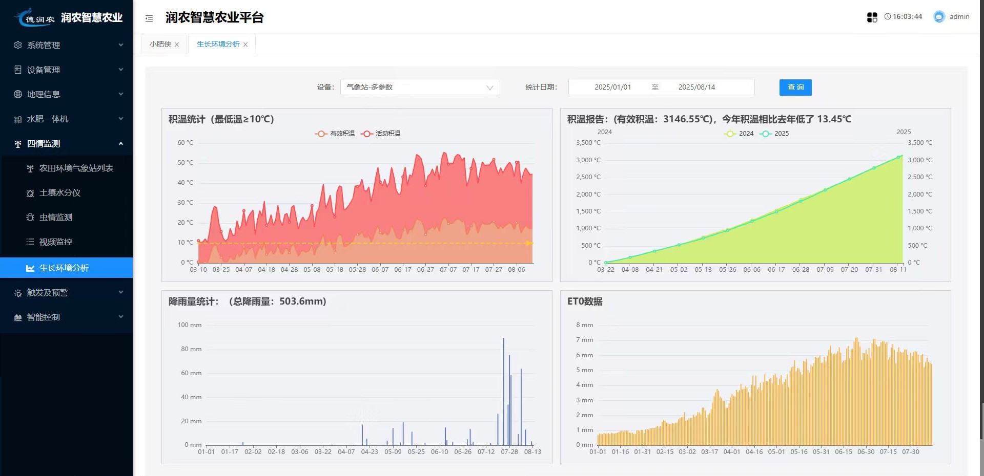
Task: Expand the 触发及预警 sidebar menu
Action: pyautogui.click(x=67, y=293)
